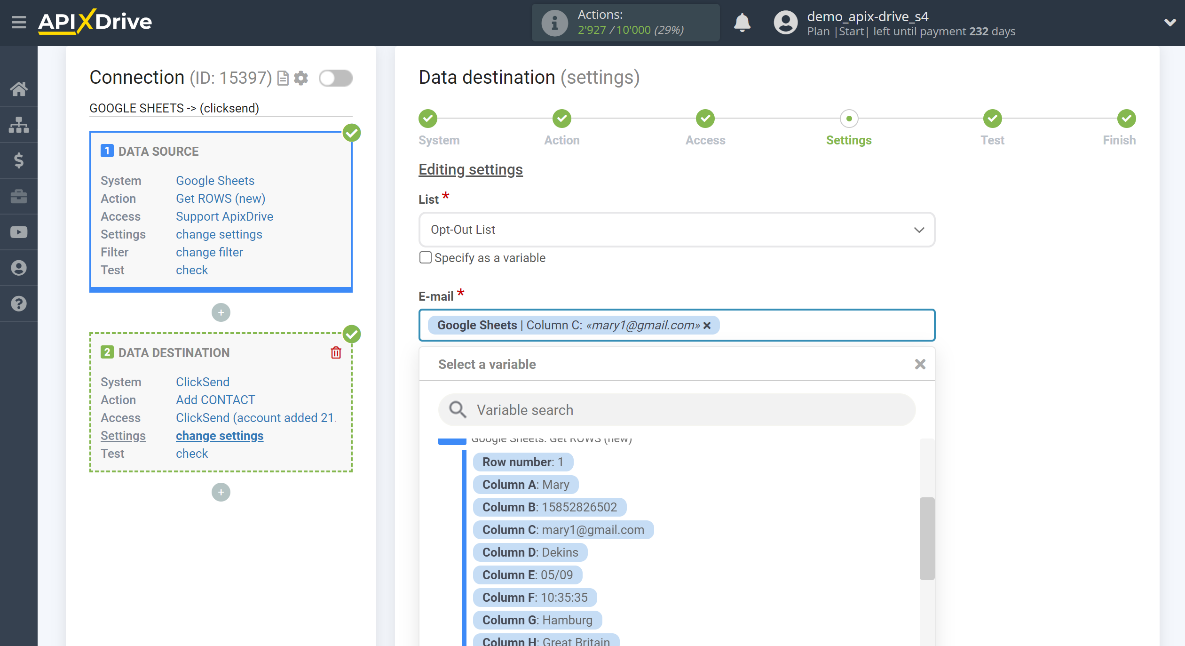Open billing dollar icon in sidebar
Image resolution: width=1185 pixels, height=646 pixels.
[x=19, y=160]
